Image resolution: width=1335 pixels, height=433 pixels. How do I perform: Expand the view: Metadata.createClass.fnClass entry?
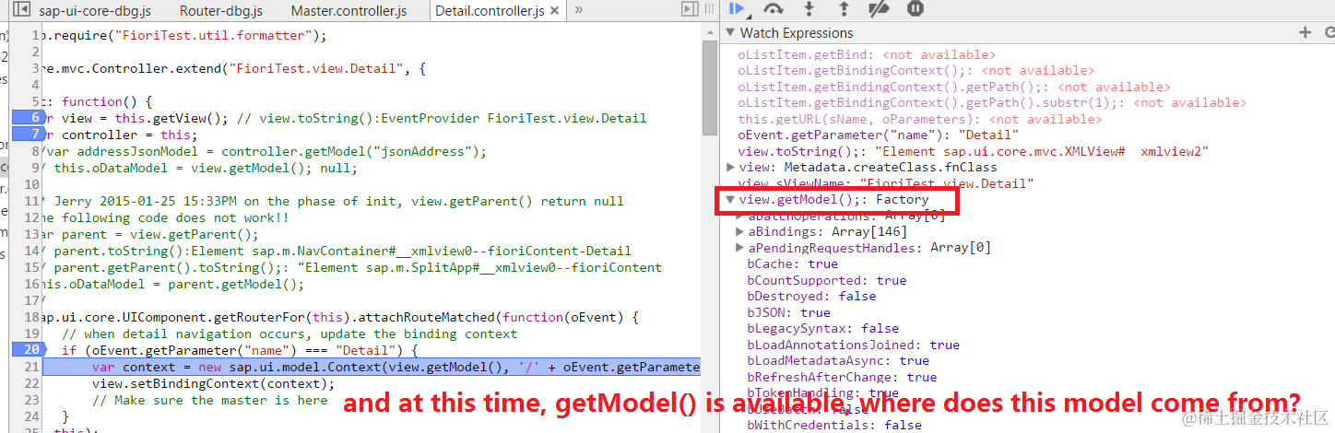coord(731,167)
